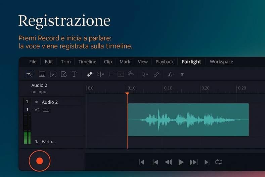Click the fast forward transport button
265x177 pixels.
coord(193,162)
